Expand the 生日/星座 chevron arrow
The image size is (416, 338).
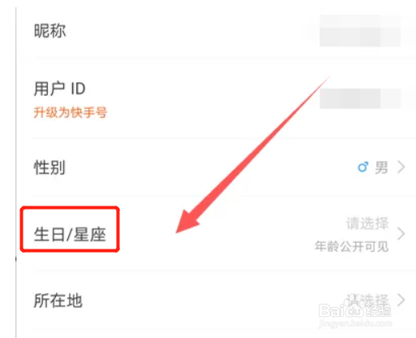[401, 234]
